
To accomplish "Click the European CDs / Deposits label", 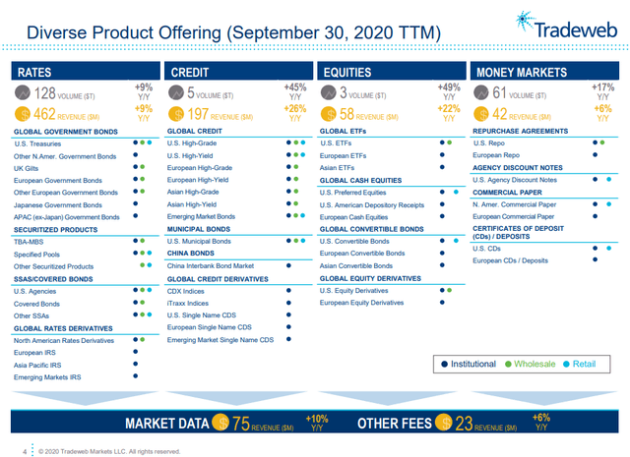I will pos(510,260).
